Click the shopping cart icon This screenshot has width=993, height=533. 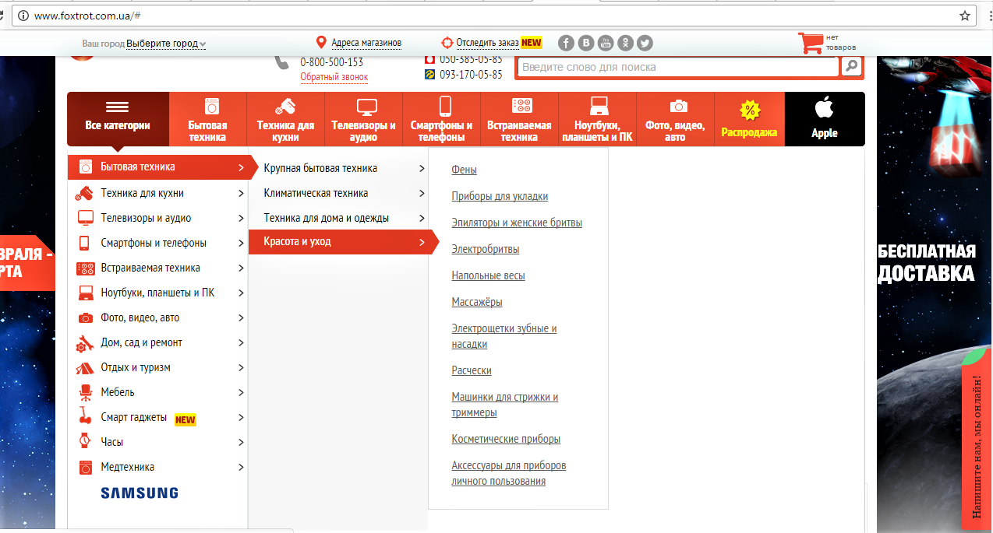click(x=810, y=43)
